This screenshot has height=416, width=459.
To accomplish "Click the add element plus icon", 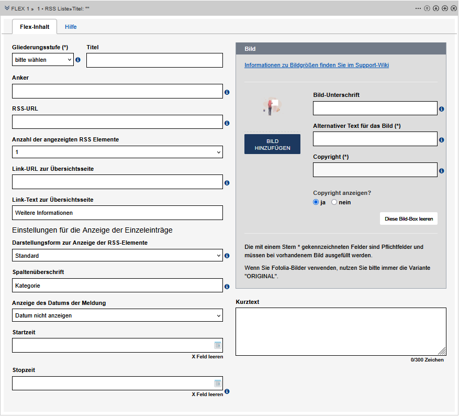I will pos(444,8).
